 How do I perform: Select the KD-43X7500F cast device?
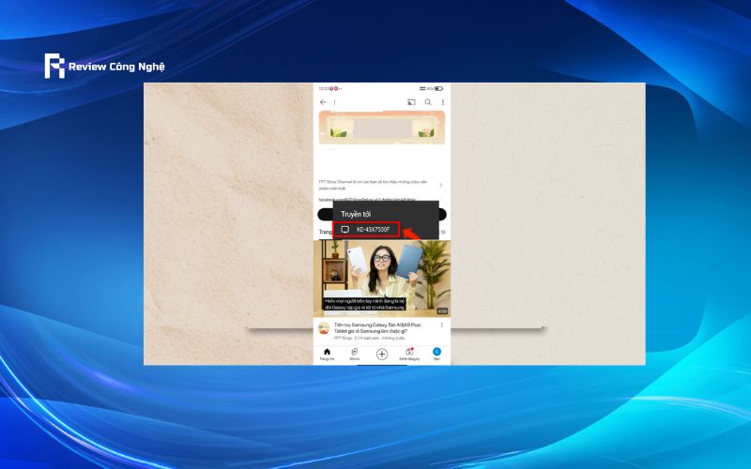366,230
